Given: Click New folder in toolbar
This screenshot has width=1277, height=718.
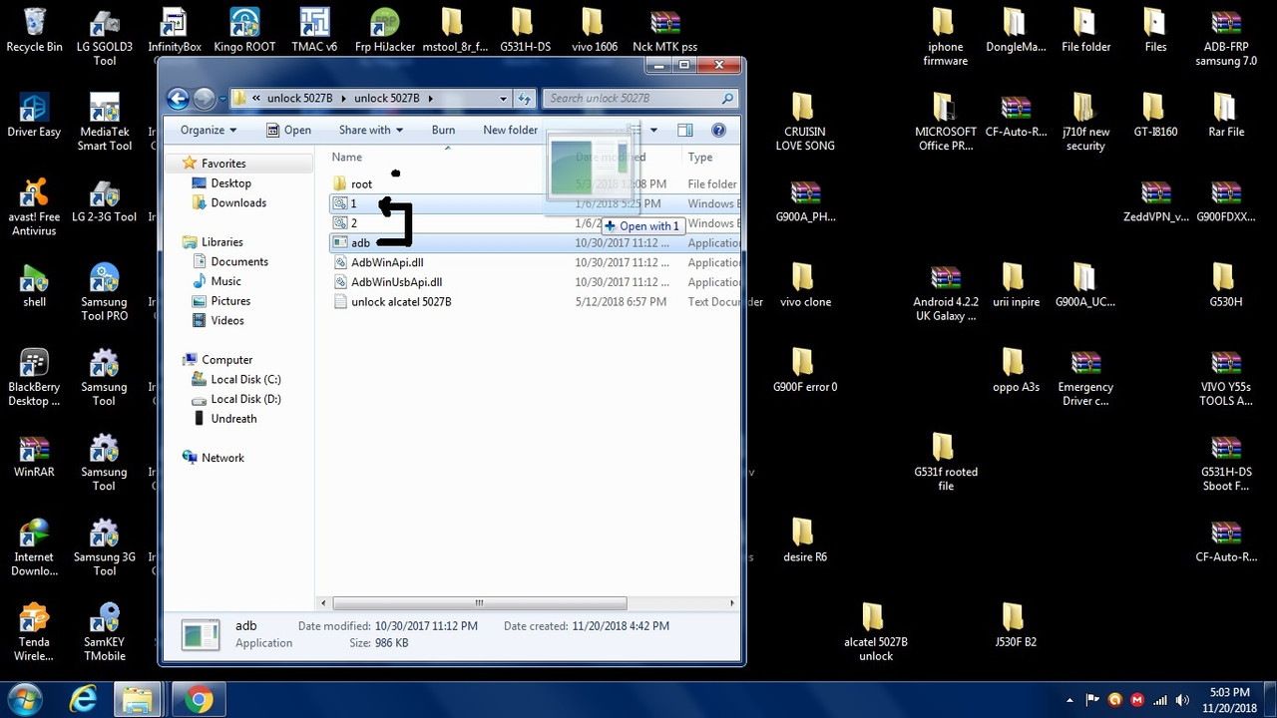Looking at the screenshot, I should (x=510, y=130).
